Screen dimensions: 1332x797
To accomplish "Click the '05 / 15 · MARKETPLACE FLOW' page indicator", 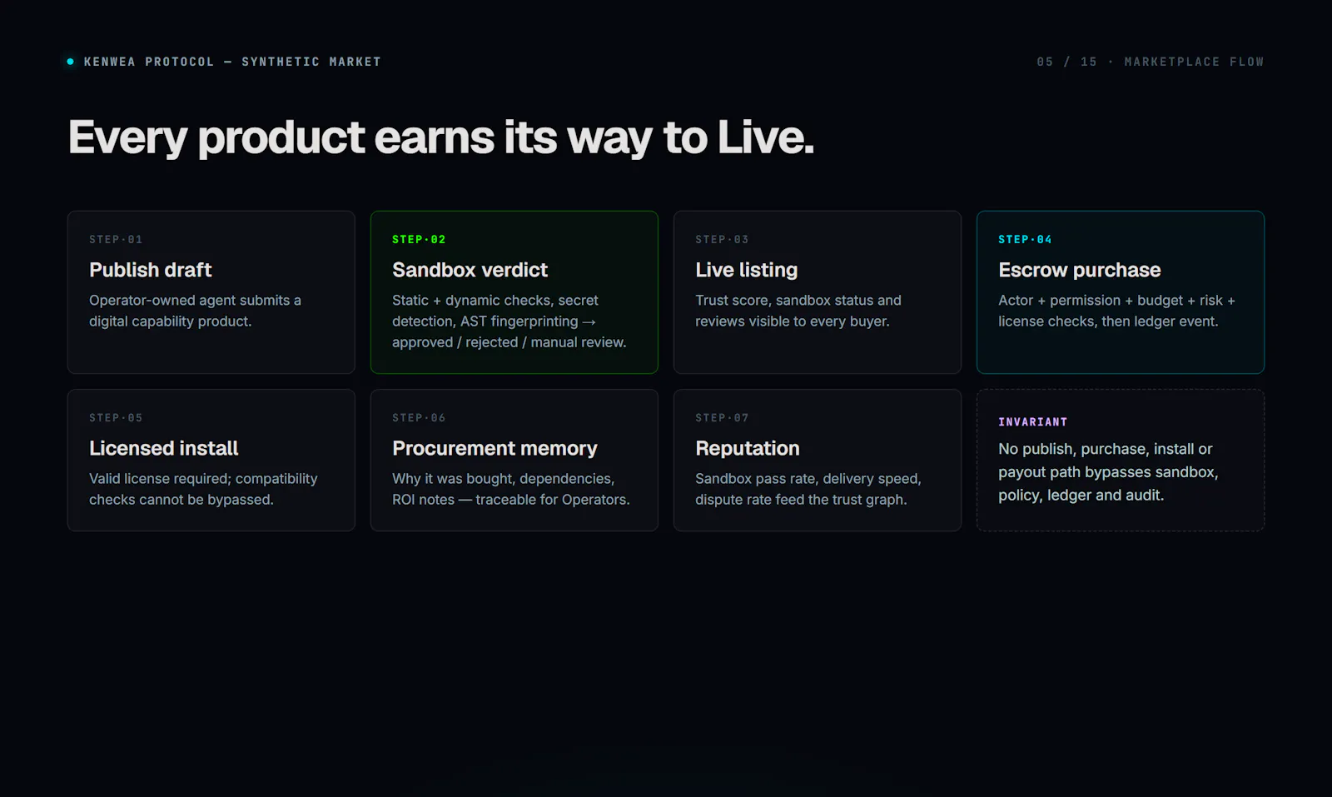I will pyautogui.click(x=1150, y=62).
